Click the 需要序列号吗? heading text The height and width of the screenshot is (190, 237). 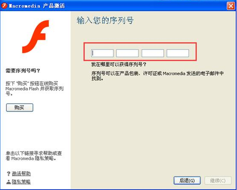[x=23, y=70]
